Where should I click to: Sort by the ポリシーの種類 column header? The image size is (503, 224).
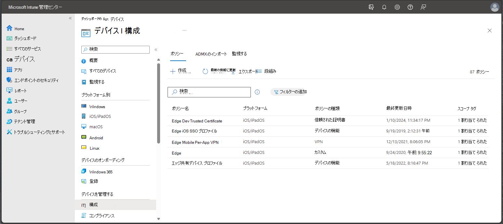pos(327,108)
